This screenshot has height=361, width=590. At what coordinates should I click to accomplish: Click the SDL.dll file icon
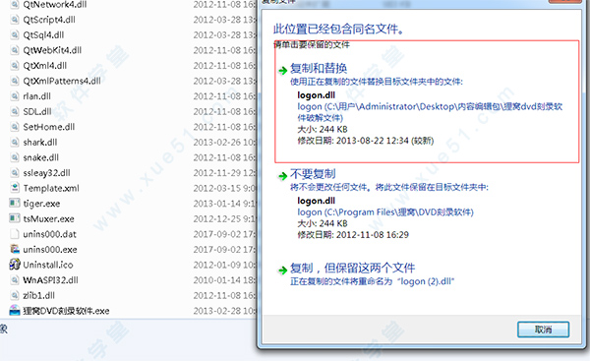coord(15,112)
